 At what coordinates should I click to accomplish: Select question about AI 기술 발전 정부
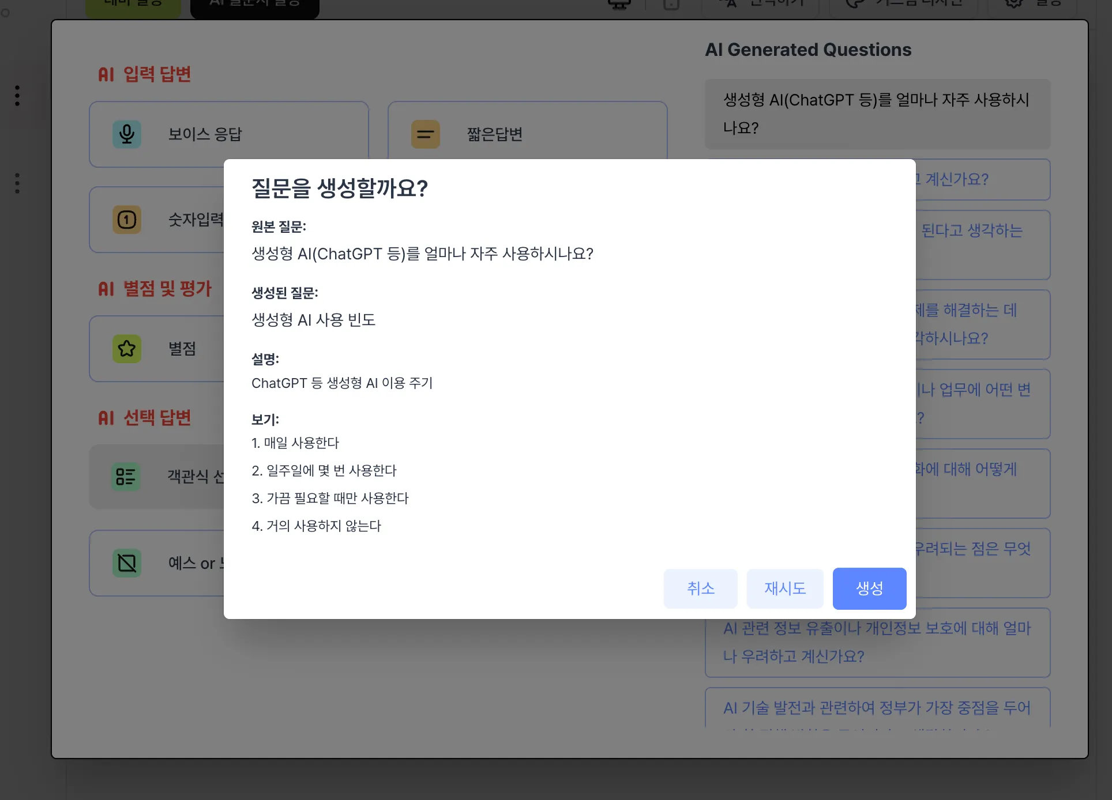coord(877,708)
